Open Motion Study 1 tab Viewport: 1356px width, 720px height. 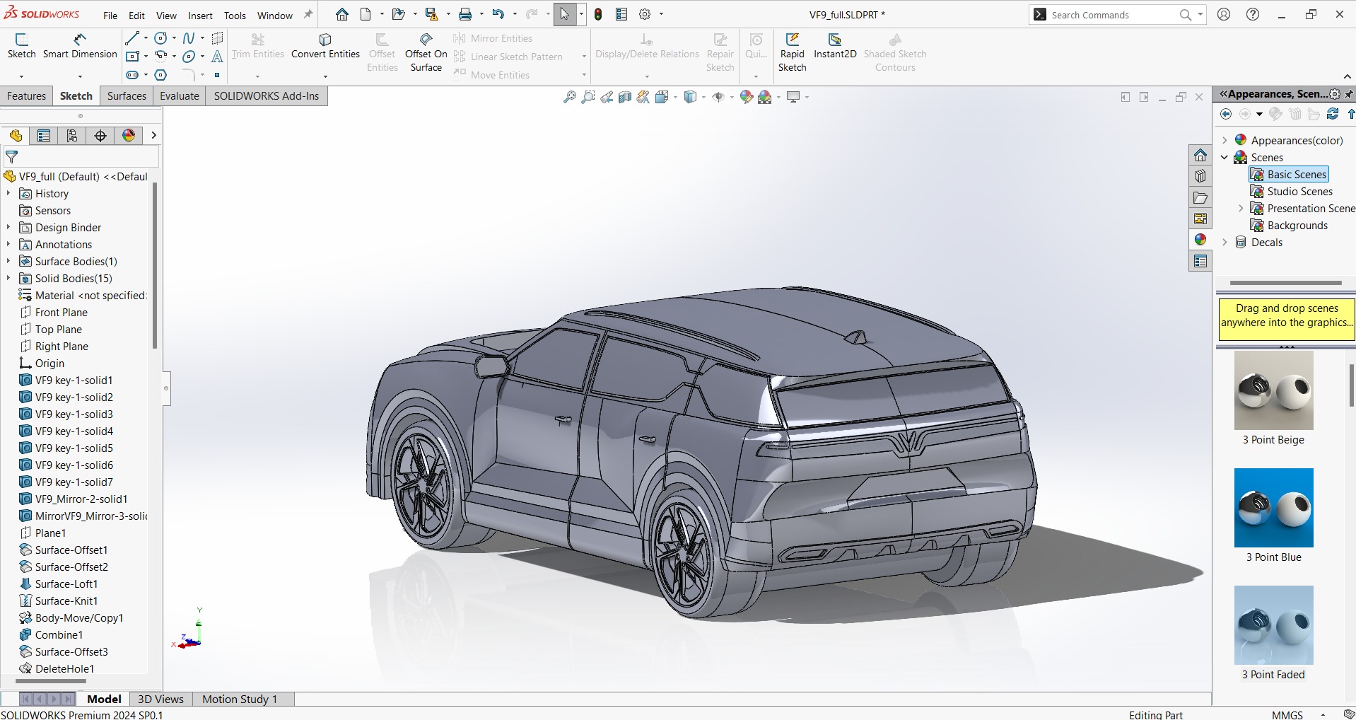click(x=240, y=699)
